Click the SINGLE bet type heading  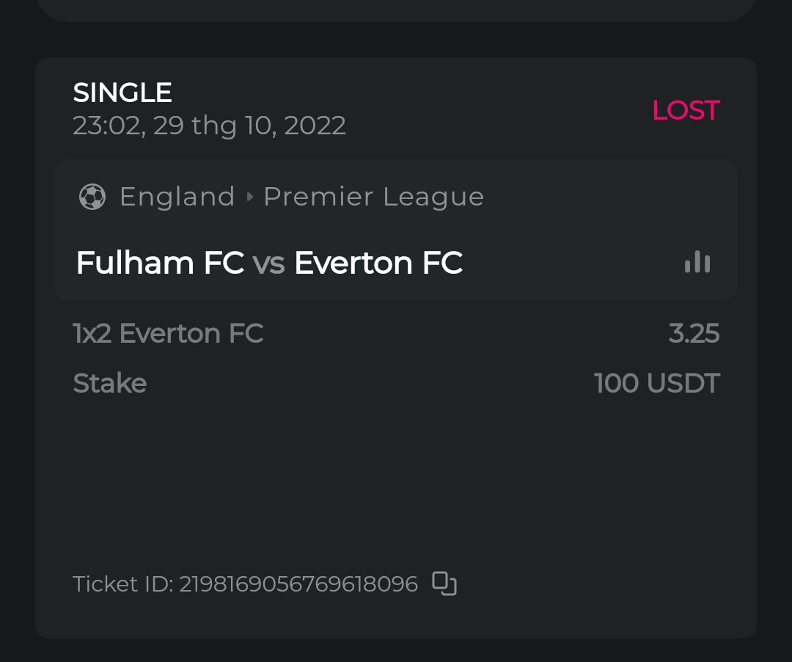click(x=122, y=92)
